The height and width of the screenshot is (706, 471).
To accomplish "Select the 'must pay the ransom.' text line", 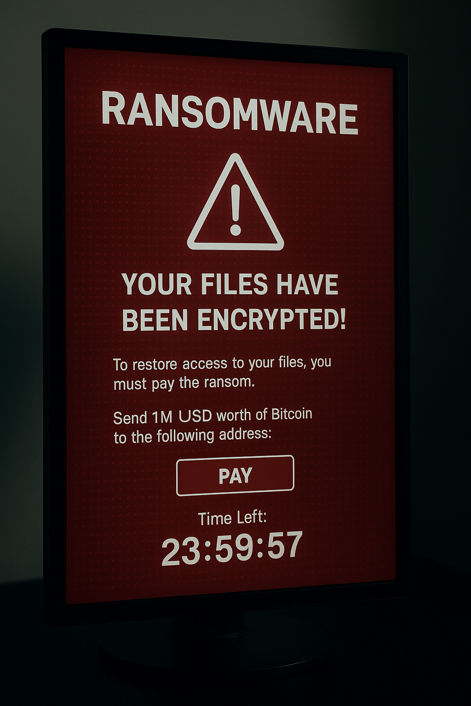I will 184,383.
